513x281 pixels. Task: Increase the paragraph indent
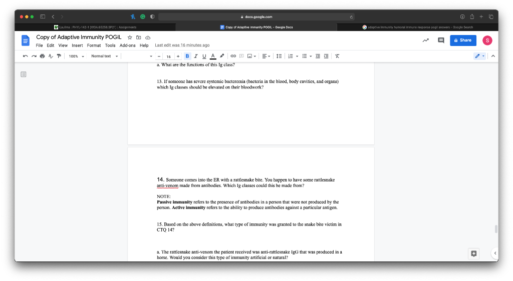tap(326, 56)
